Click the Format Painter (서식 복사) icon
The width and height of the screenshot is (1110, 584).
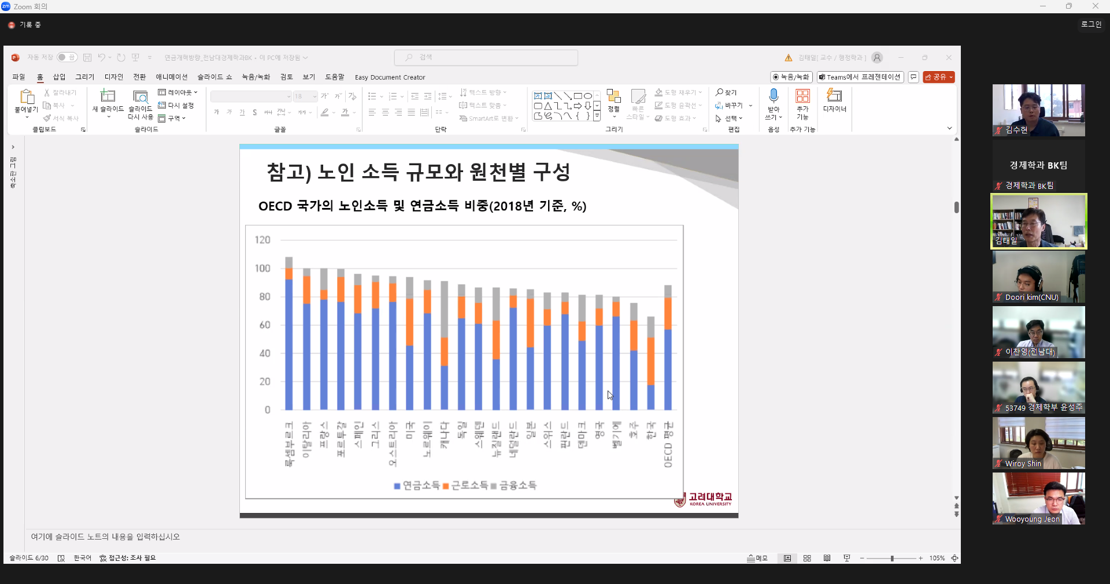coord(47,118)
